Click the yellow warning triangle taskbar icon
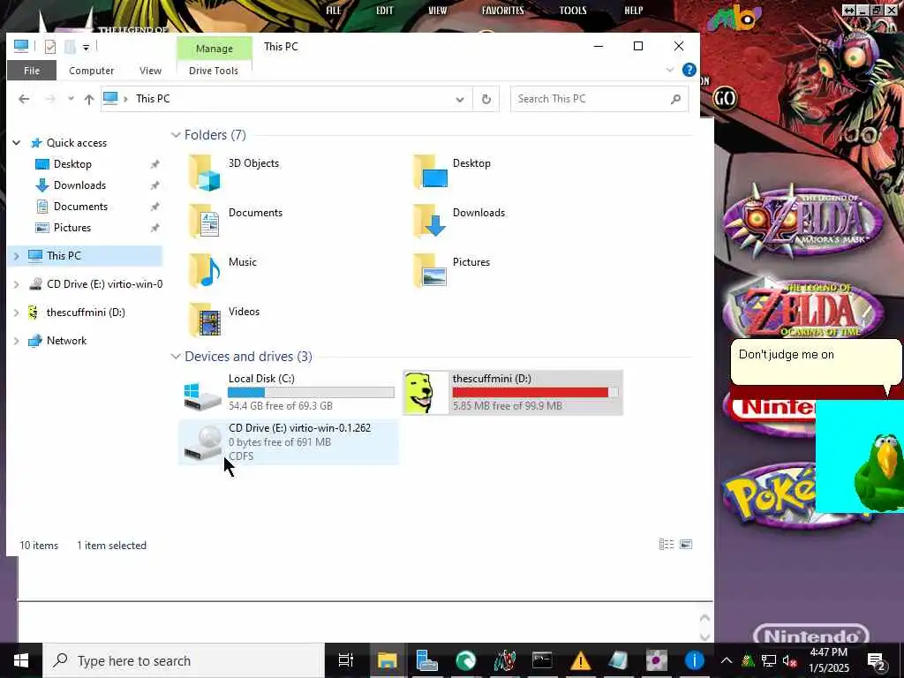This screenshot has height=678, width=904. [x=581, y=660]
